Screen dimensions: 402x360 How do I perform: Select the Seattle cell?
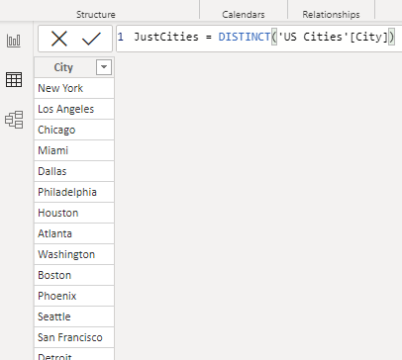pyautogui.click(x=74, y=316)
